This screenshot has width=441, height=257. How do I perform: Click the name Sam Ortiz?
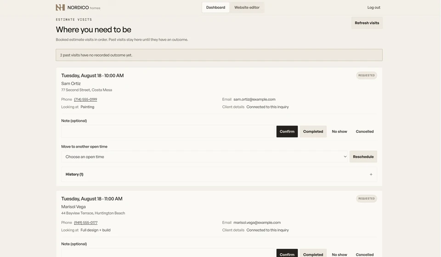pos(71,83)
